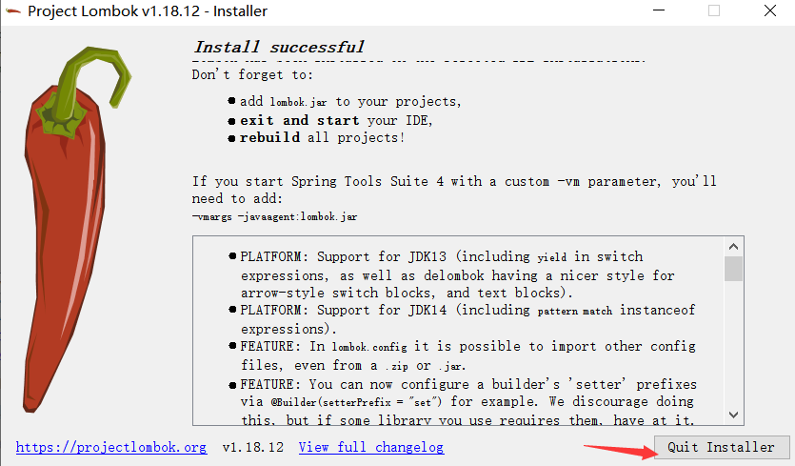Click the empty changelog scrollbar track

click(x=733, y=343)
